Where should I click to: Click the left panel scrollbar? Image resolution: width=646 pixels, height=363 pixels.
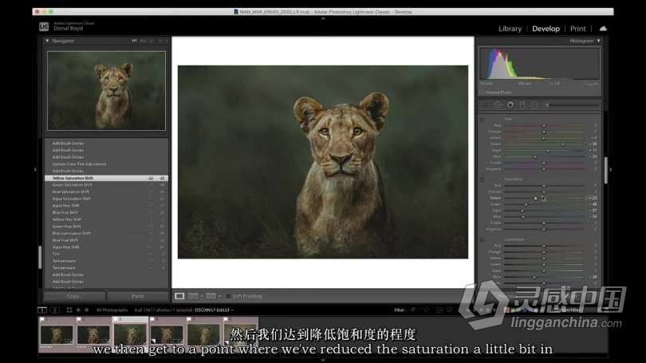tap(40, 258)
